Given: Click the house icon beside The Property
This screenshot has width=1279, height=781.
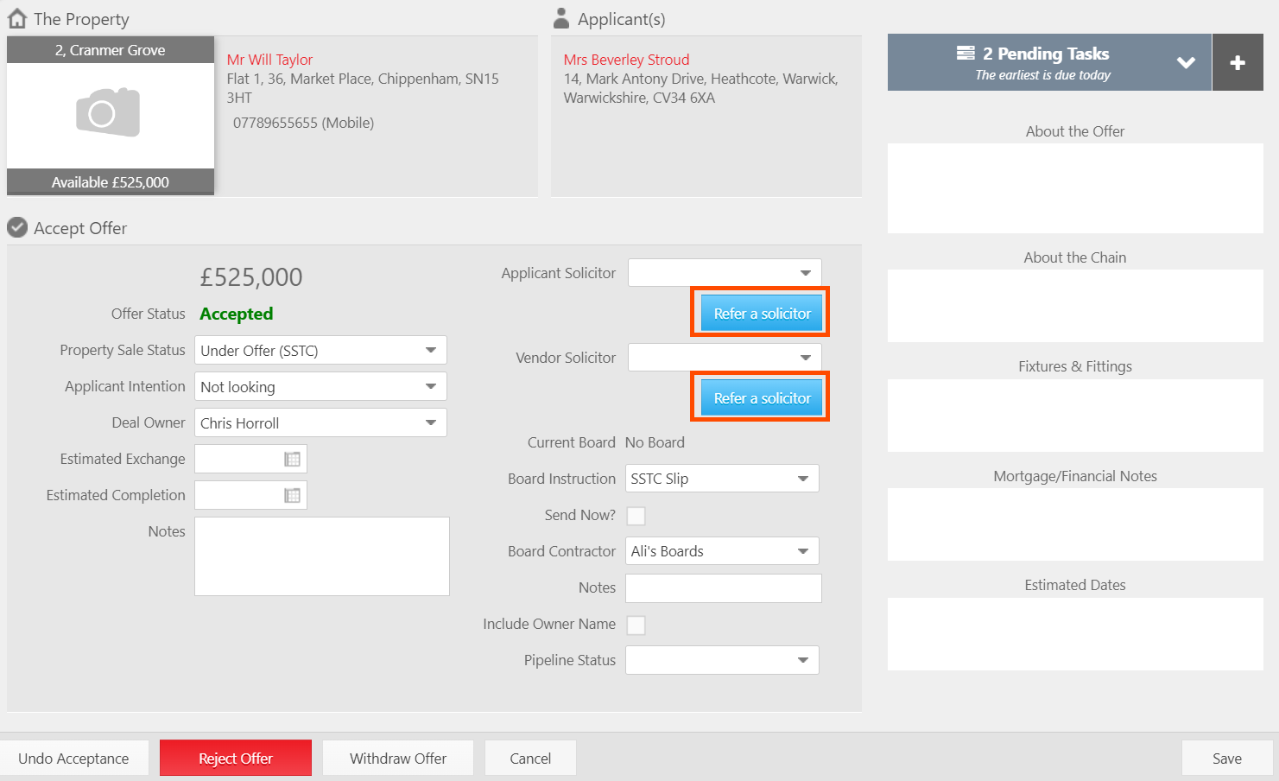Looking at the screenshot, I should pos(17,18).
